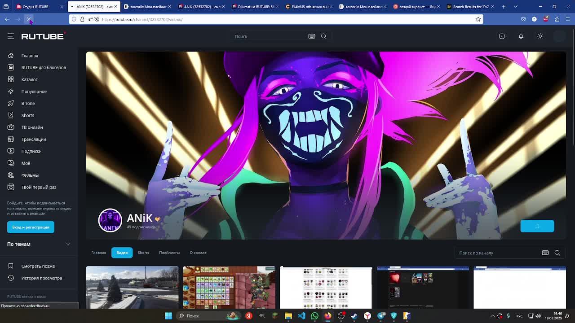Click the channel search magnifier icon
This screenshot has height=323, width=575.
pos(557,253)
